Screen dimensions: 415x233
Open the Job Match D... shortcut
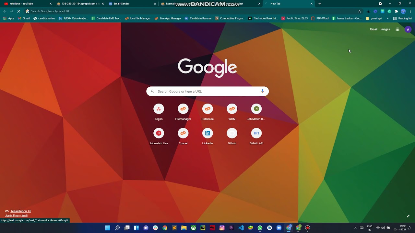256,112
